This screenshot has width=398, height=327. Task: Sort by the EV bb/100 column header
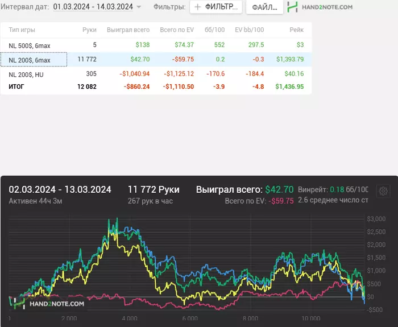click(250, 30)
